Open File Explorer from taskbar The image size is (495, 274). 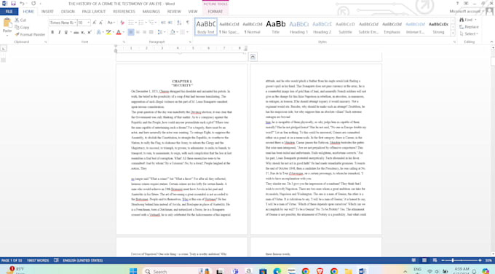348,271
